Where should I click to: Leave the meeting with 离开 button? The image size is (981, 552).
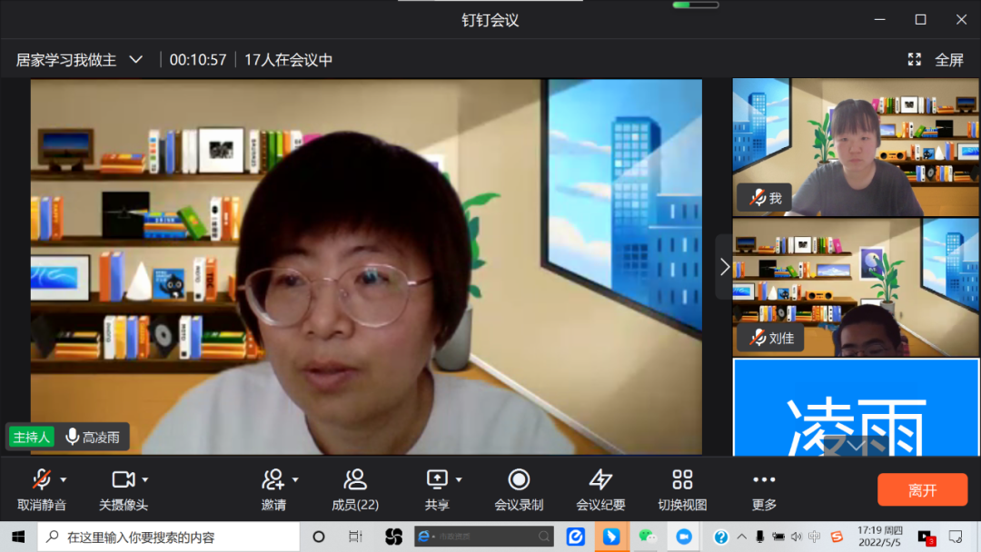(922, 489)
